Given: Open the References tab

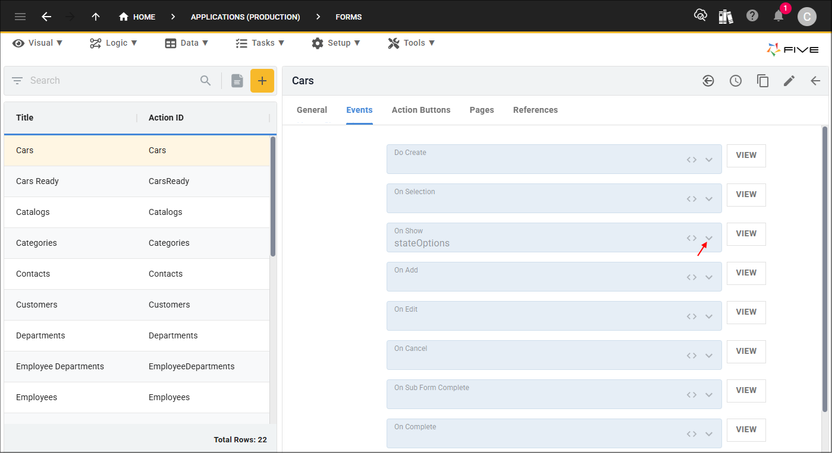Looking at the screenshot, I should pyautogui.click(x=535, y=110).
